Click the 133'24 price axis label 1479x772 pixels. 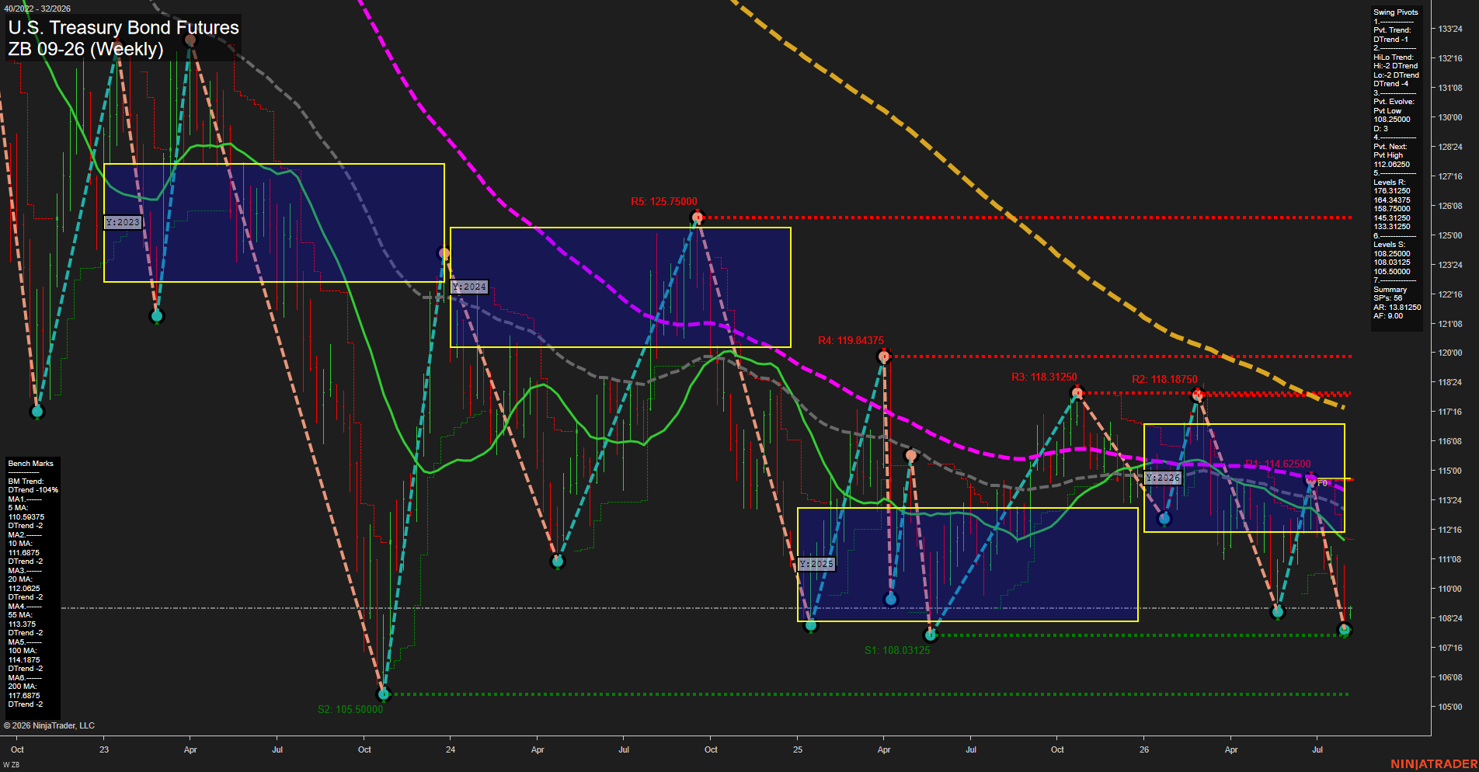pos(1450,29)
